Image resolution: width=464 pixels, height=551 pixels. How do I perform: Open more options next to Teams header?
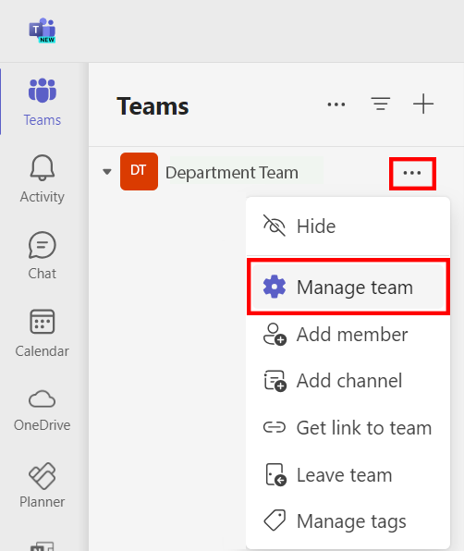click(336, 104)
